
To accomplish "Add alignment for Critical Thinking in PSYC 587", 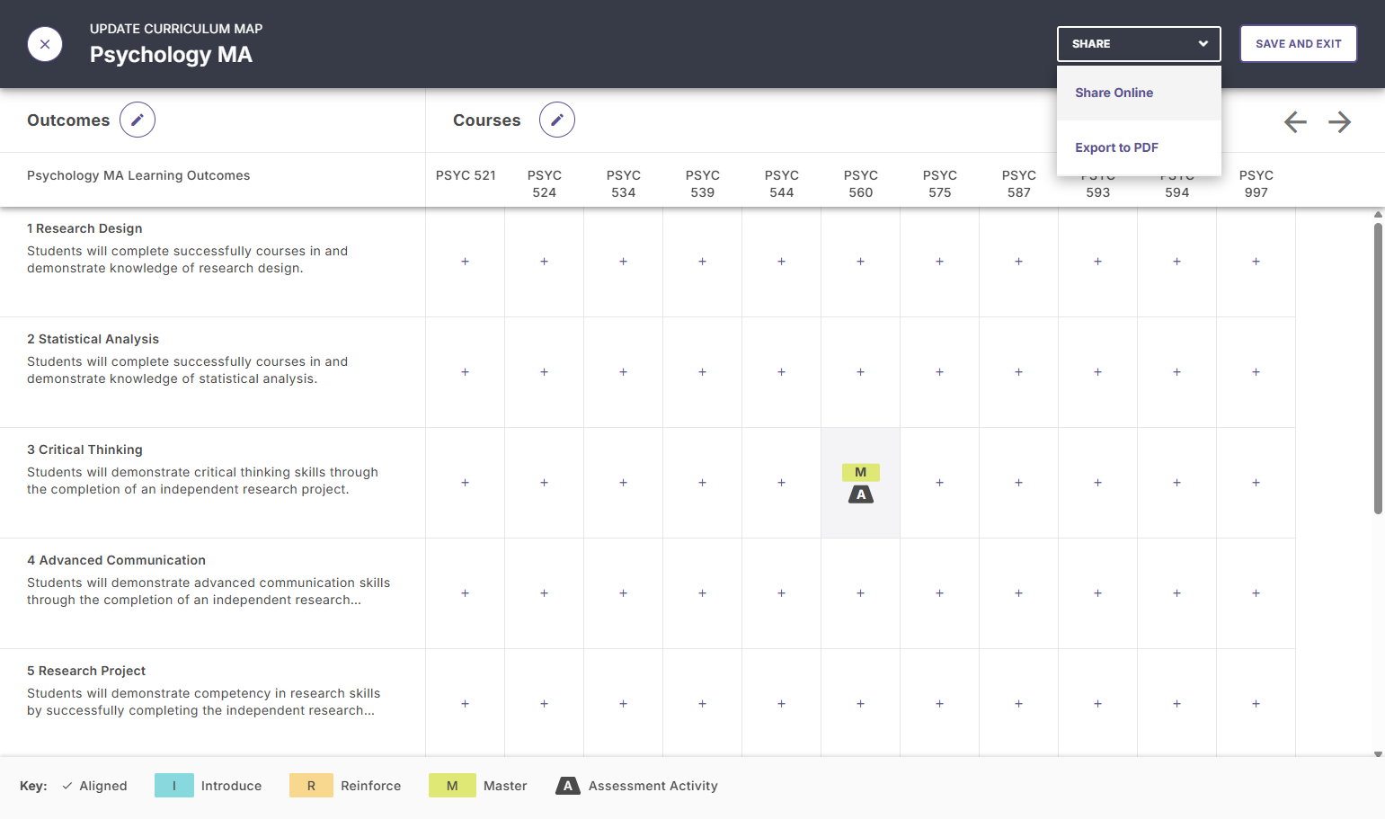I will click(1018, 483).
